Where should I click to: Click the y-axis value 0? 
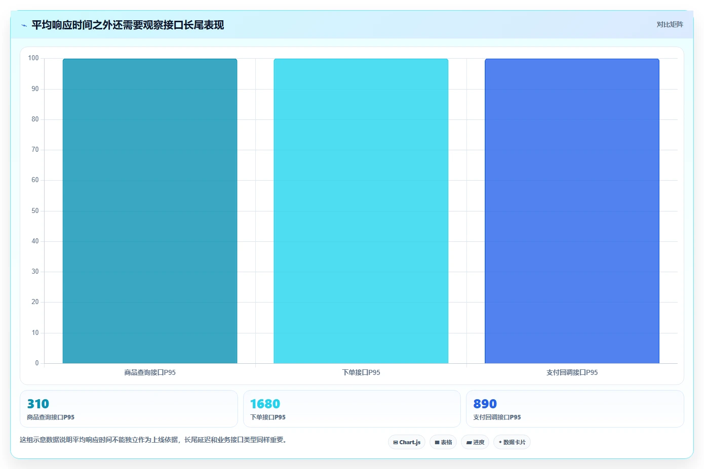[37, 363]
